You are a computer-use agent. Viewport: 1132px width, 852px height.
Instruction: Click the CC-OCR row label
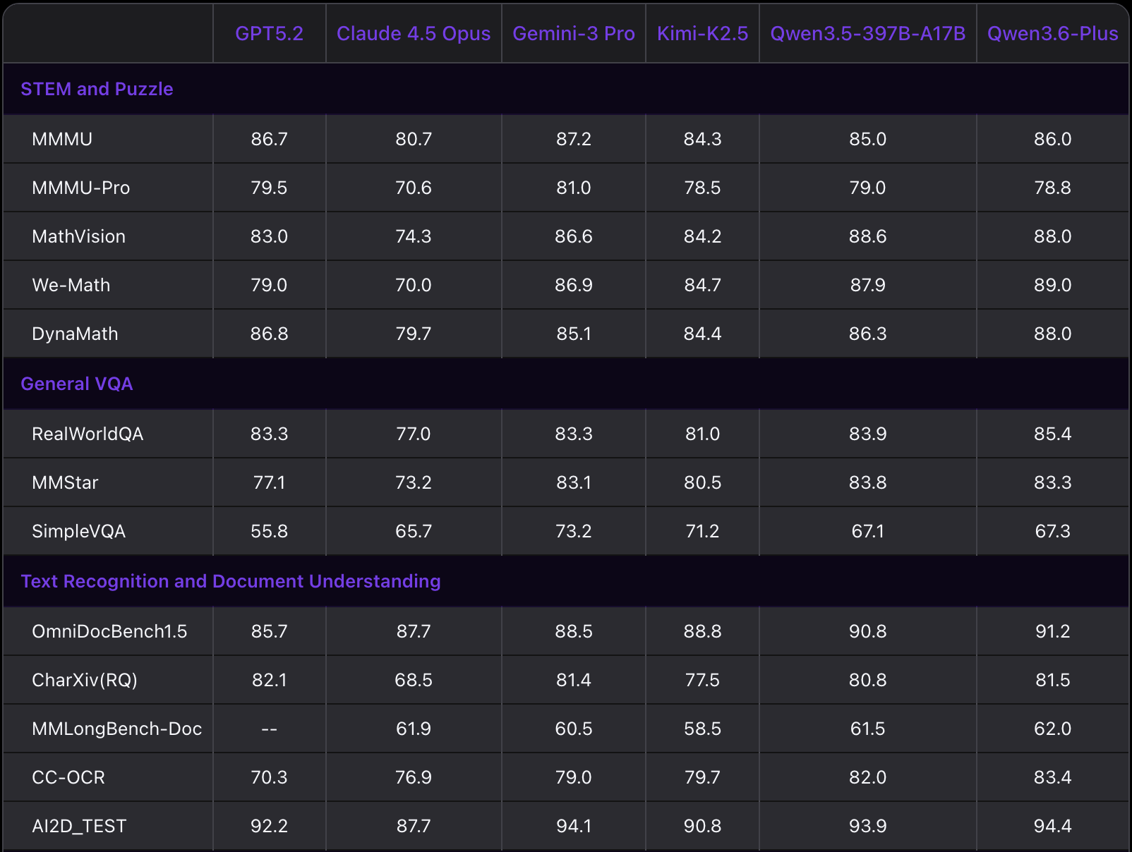68,777
